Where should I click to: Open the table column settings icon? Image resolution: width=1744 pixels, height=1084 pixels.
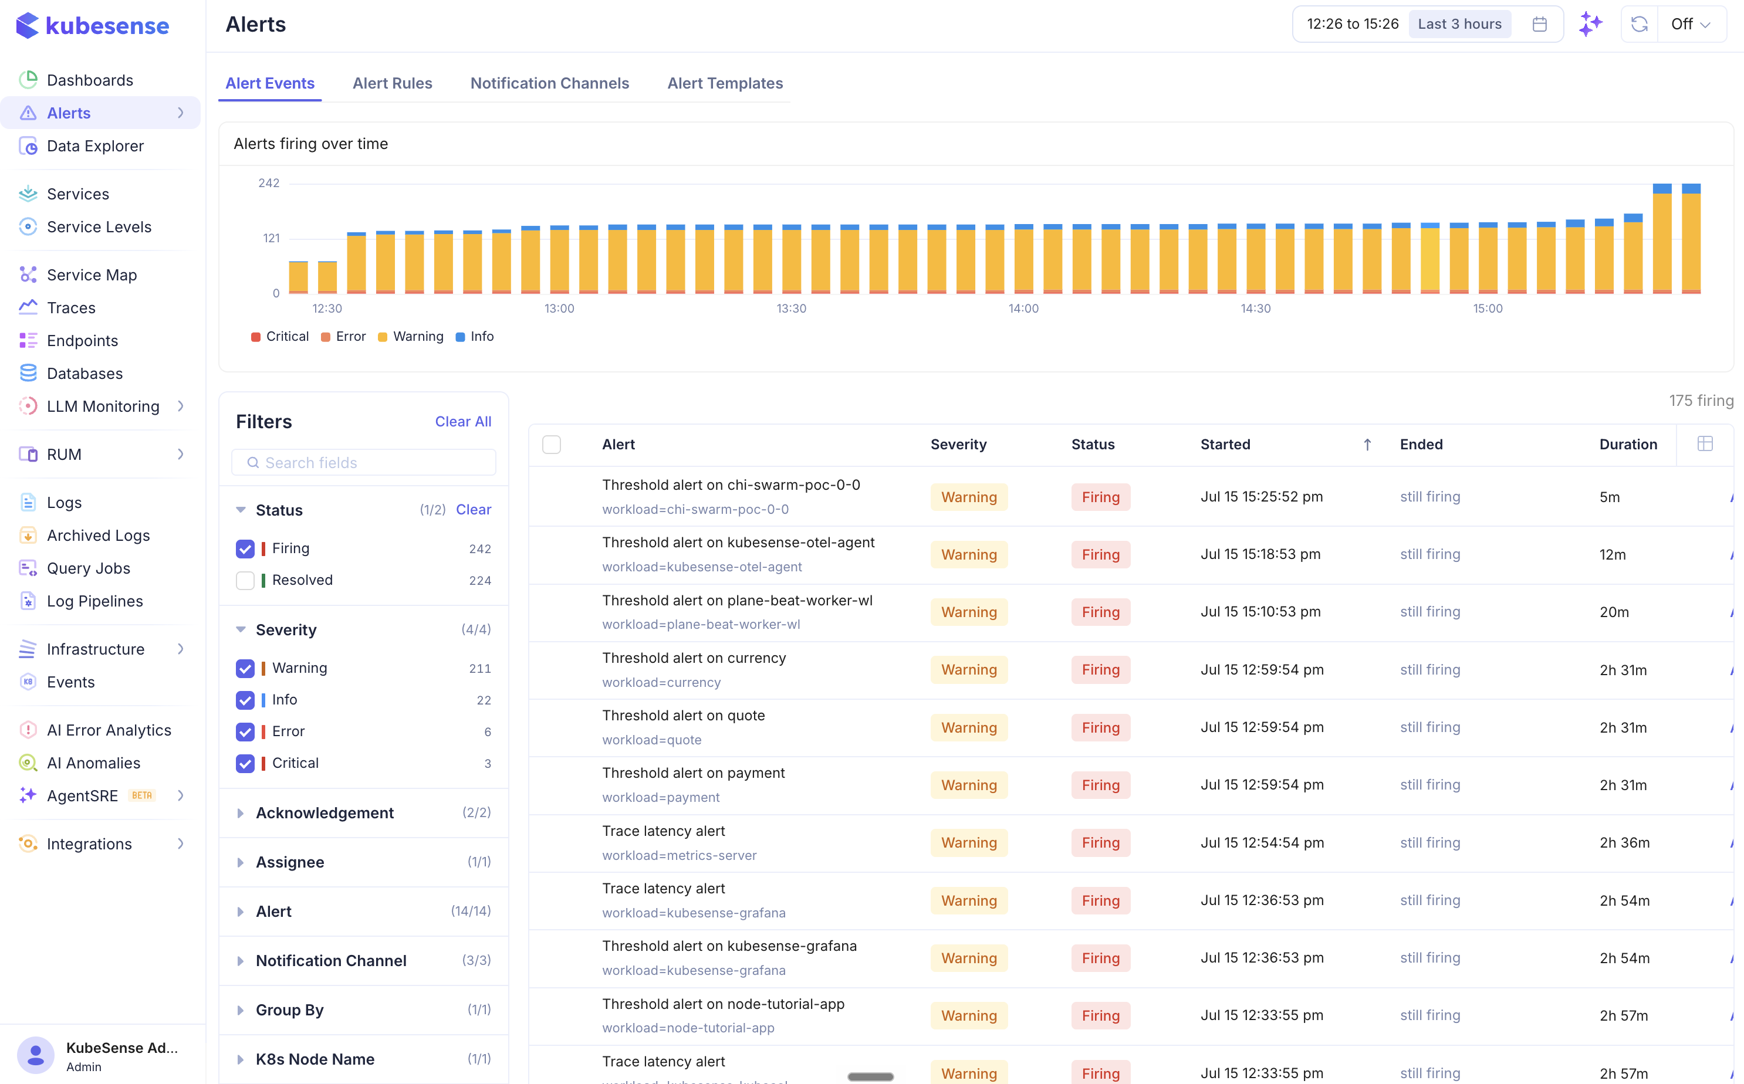pos(1705,444)
